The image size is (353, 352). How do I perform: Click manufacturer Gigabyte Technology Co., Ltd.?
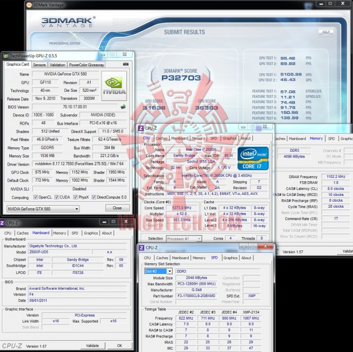tap(77, 246)
